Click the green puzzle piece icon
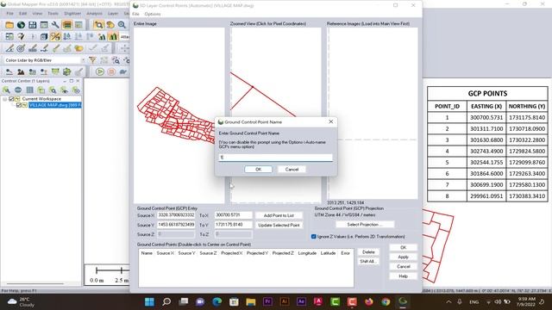The width and height of the screenshot is (552, 310). point(67,71)
